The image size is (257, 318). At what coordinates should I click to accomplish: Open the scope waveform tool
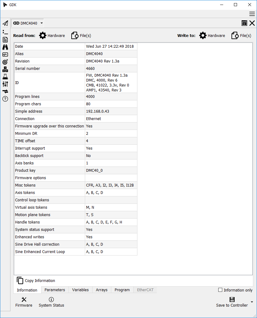click(x=5, y=54)
